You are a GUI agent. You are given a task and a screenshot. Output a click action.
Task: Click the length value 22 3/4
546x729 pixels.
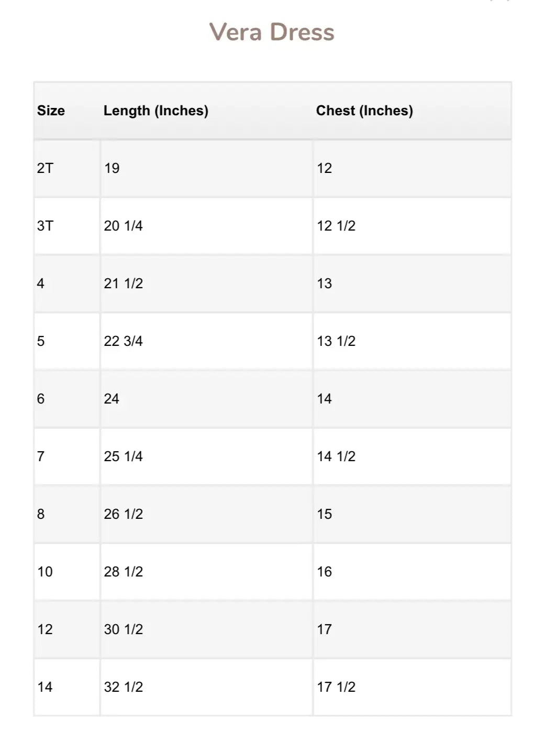123,341
